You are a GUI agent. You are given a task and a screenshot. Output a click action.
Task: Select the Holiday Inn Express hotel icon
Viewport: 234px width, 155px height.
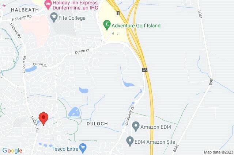(48, 5)
